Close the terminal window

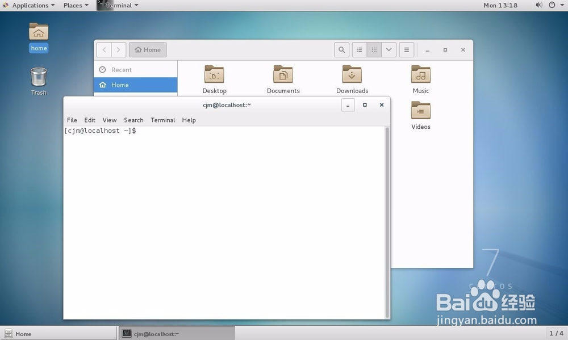pos(382,105)
